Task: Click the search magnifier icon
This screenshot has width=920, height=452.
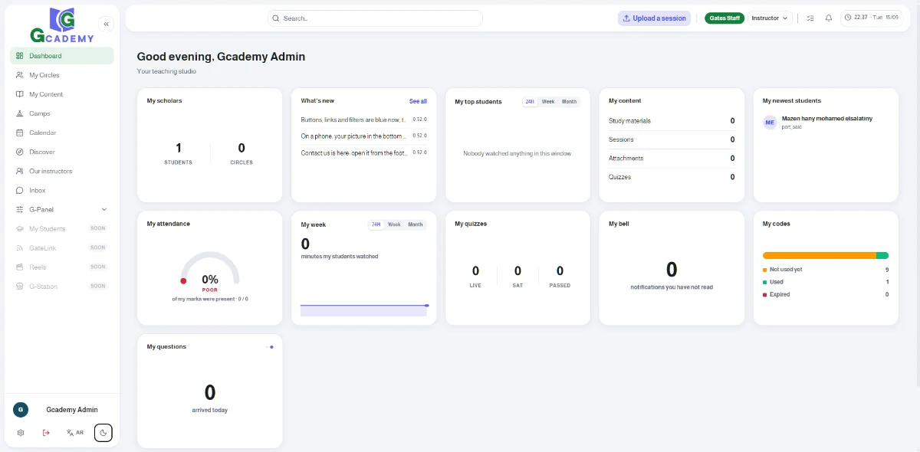Action: pyautogui.click(x=276, y=18)
